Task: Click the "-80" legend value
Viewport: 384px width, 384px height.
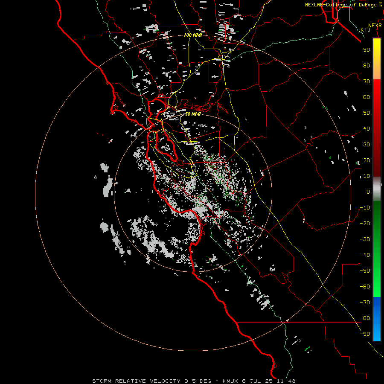Action: click(x=365, y=318)
